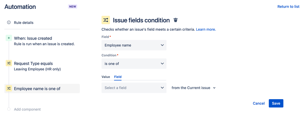
Task: Click the Save button
Action: [x=276, y=103]
